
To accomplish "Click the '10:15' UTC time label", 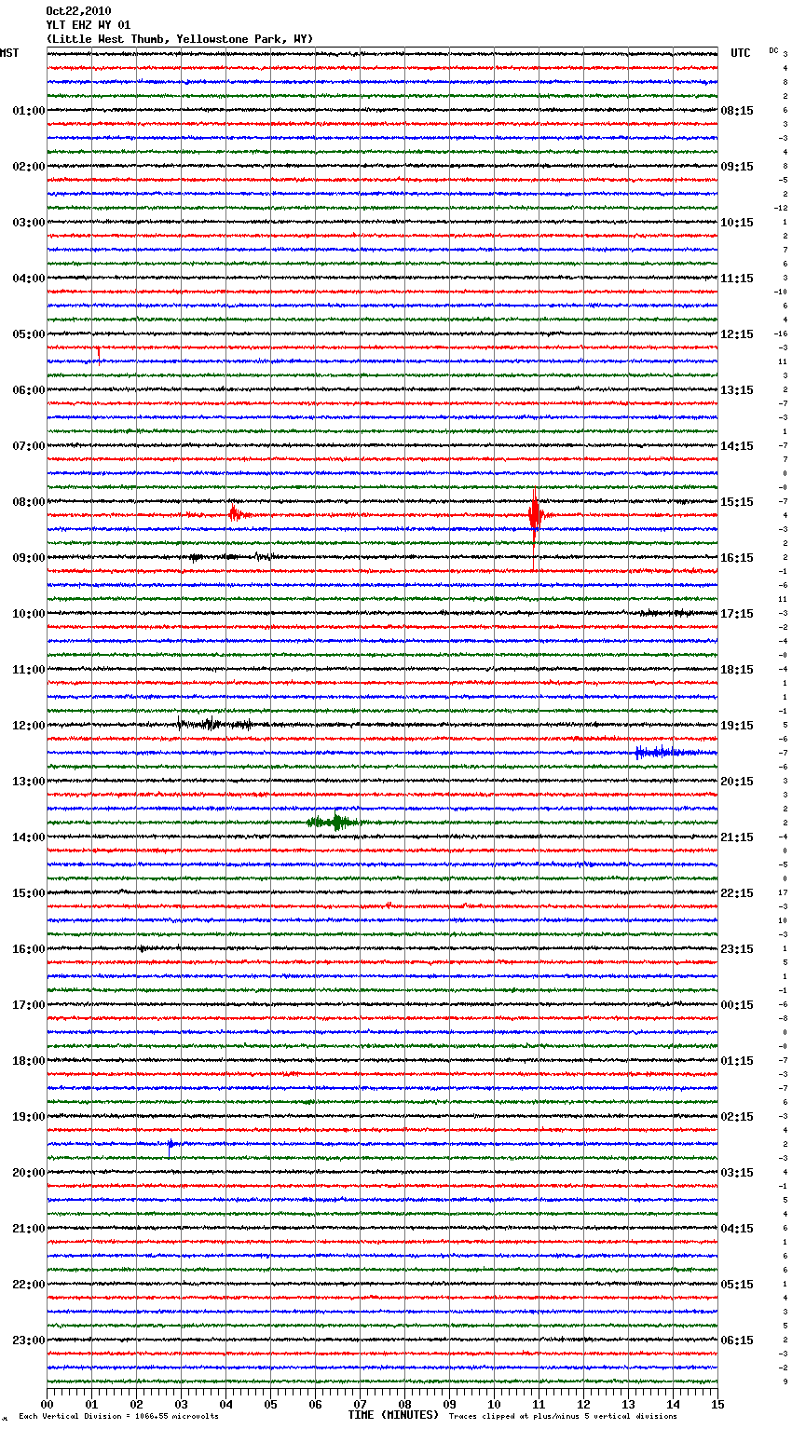I will pyautogui.click(x=737, y=223).
